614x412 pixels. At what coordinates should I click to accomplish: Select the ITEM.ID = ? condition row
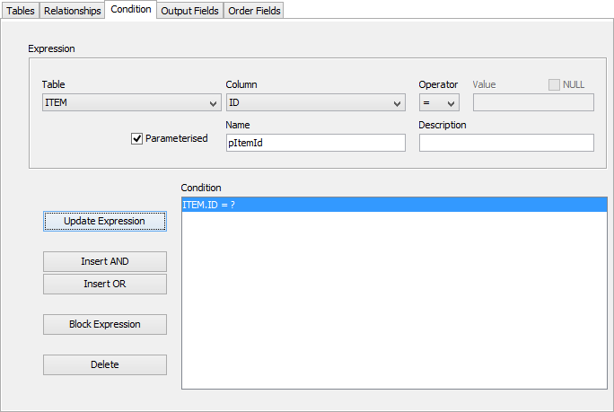pyautogui.click(x=394, y=206)
